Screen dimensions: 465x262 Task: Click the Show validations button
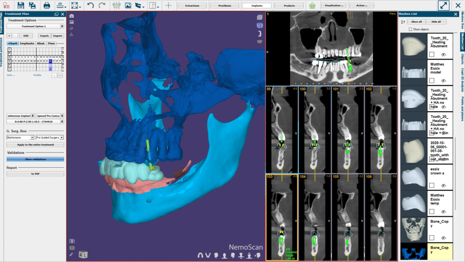coord(35,159)
